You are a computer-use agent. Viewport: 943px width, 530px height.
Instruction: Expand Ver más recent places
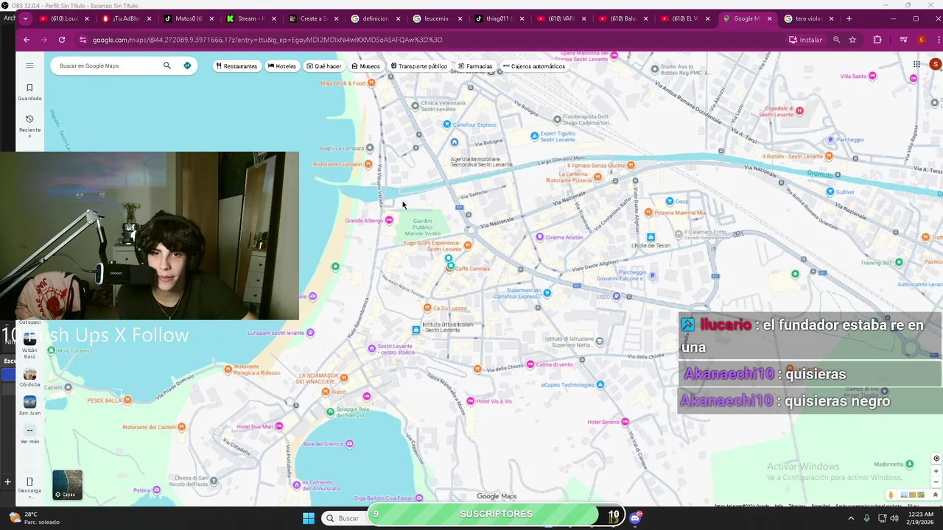pos(29,434)
